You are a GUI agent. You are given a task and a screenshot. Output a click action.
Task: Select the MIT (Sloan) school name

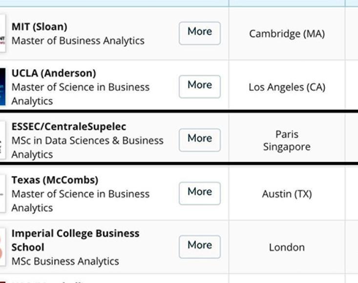point(40,27)
